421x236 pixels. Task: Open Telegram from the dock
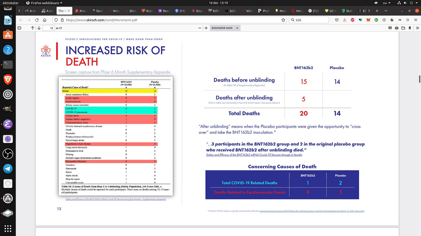point(8,169)
